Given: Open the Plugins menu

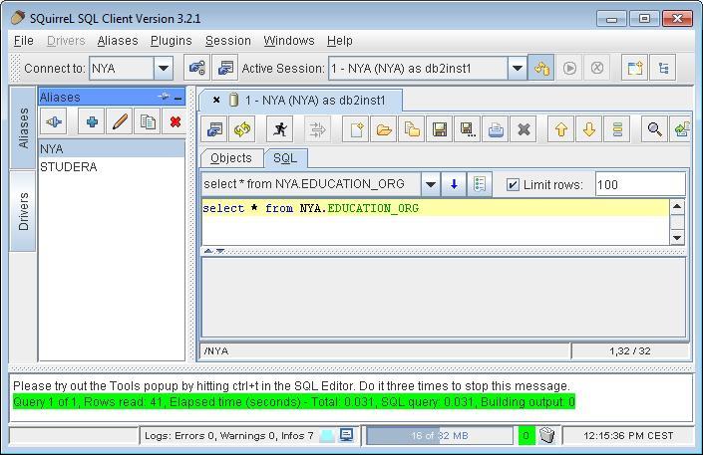Looking at the screenshot, I should pos(171,41).
